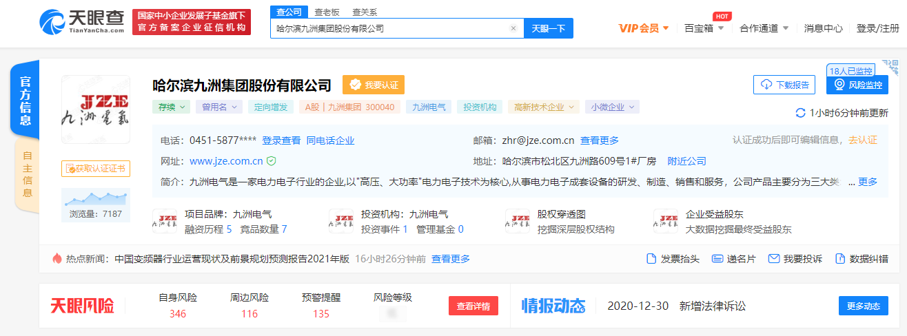
Task: Click the page-view trend chart
Action: (96, 198)
